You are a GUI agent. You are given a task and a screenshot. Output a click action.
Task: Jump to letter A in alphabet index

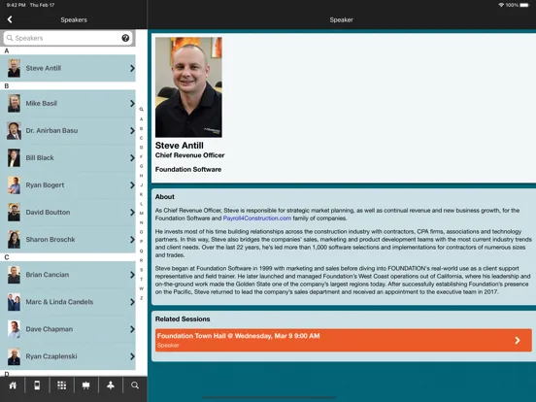pyautogui.click(x=141, y=119)
